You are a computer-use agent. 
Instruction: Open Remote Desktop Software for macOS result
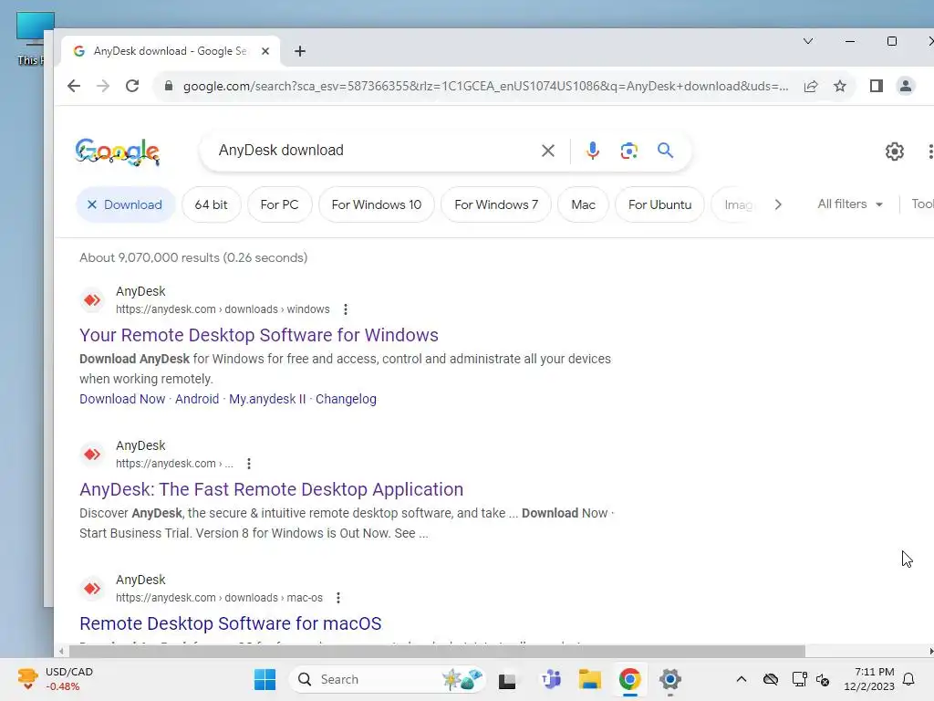(231, 623)
